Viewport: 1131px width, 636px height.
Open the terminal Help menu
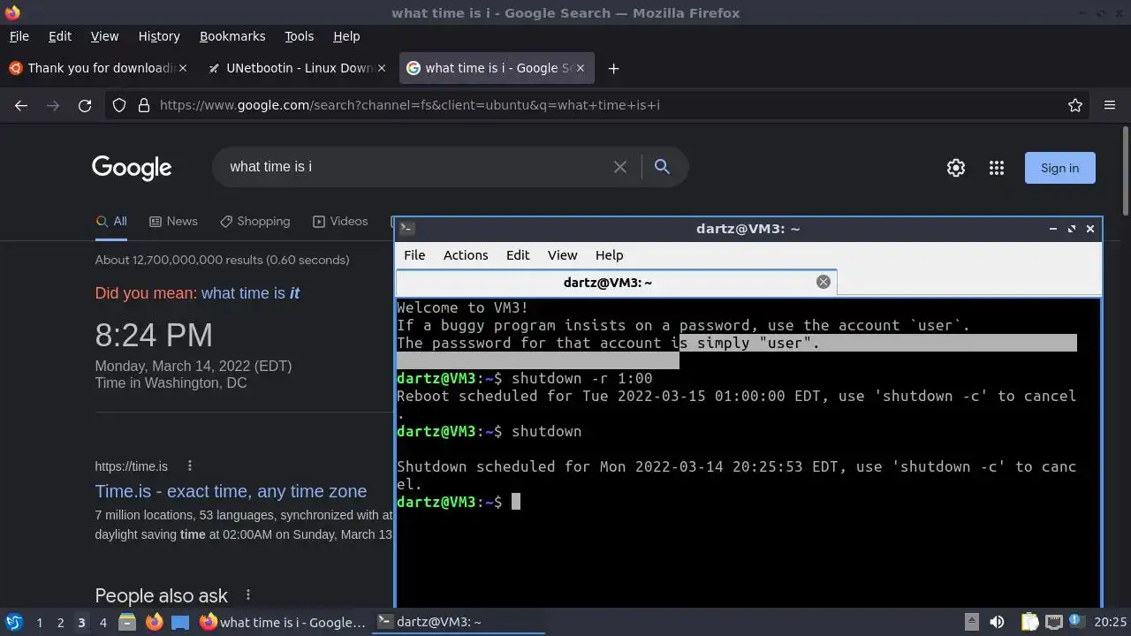(609, 254)
